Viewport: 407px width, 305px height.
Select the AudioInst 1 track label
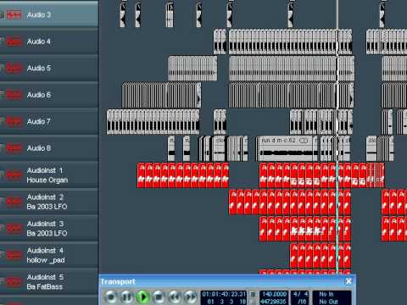(x=45, y=170)
